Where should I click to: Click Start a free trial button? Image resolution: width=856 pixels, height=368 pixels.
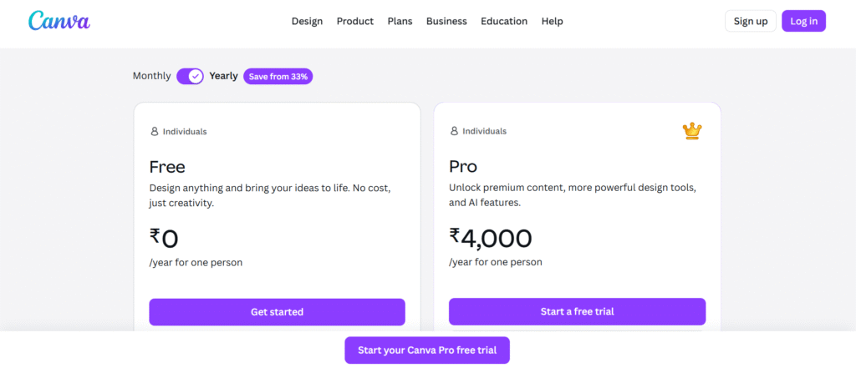tap(577, 312)
